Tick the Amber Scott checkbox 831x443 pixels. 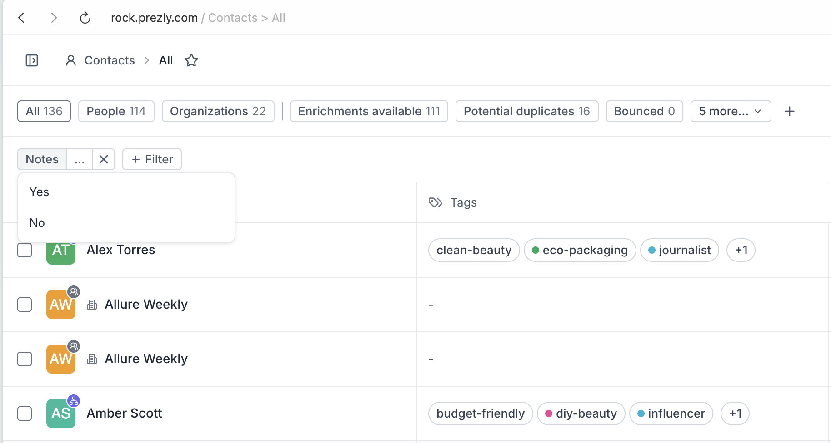(x=25, y=413)
